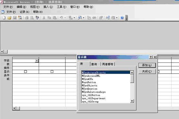Click the File search toolbar icon
This screenshot has width=179, height=119.
click(20, 18)
